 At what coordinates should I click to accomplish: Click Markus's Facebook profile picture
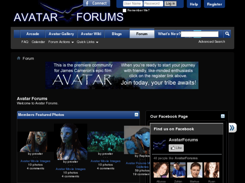tap(195, 170)
